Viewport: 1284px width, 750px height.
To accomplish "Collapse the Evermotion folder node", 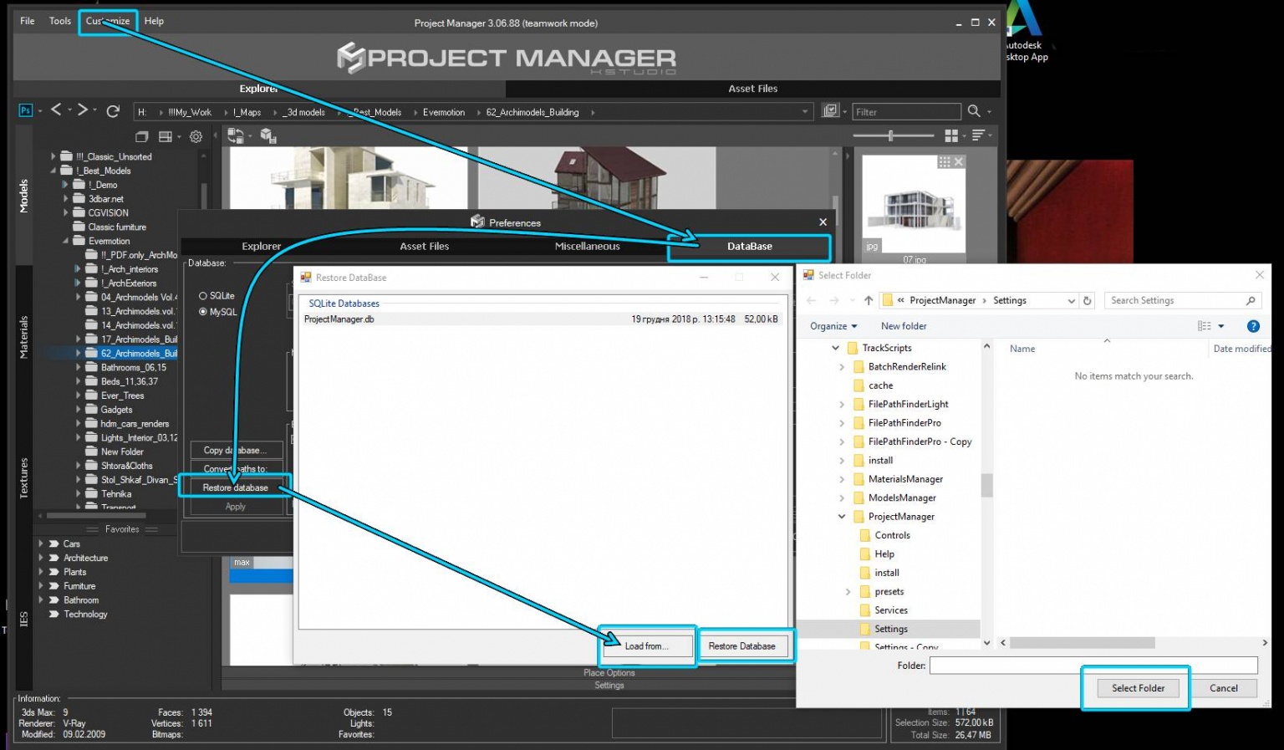I will (65, 241).
